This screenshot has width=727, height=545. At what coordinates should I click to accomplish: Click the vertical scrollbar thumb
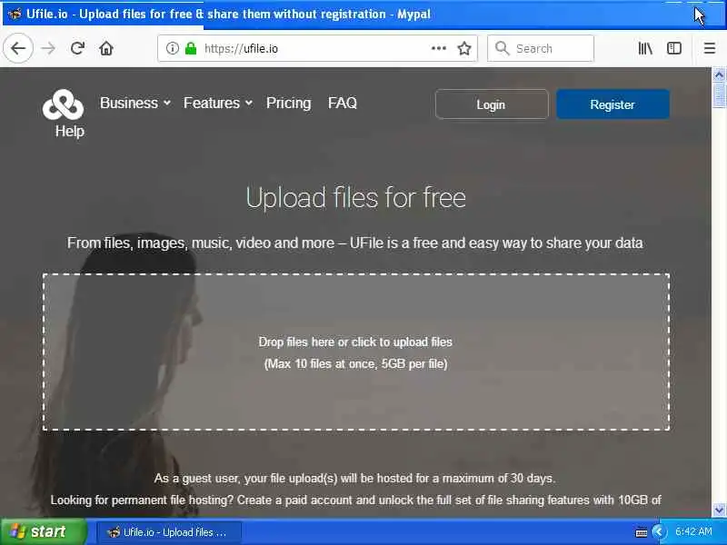(719, 94)
